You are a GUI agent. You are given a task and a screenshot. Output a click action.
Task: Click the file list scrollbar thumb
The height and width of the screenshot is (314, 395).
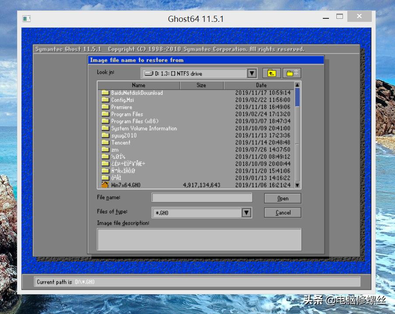tap(297, 97)
